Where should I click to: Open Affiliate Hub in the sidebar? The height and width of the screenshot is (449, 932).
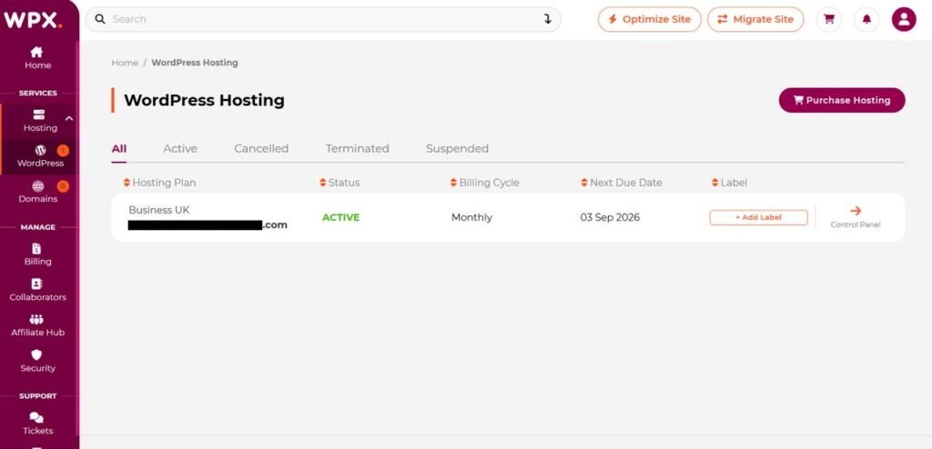point(37,326)
